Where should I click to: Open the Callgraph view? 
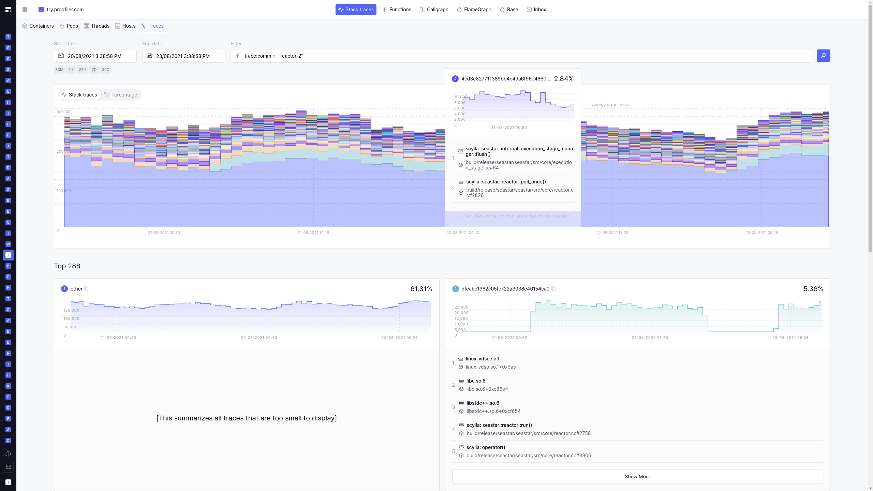434,10
